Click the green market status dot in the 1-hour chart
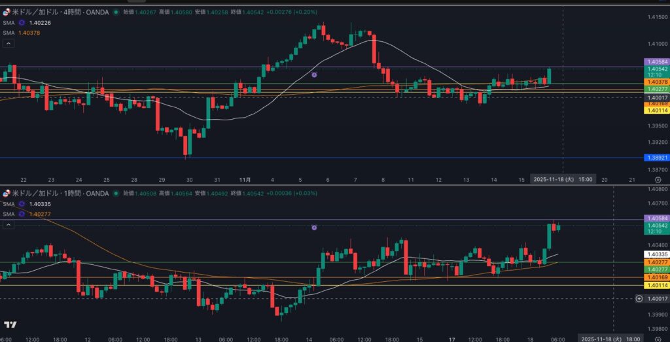670x342 pixels. [x=116, y=194]
